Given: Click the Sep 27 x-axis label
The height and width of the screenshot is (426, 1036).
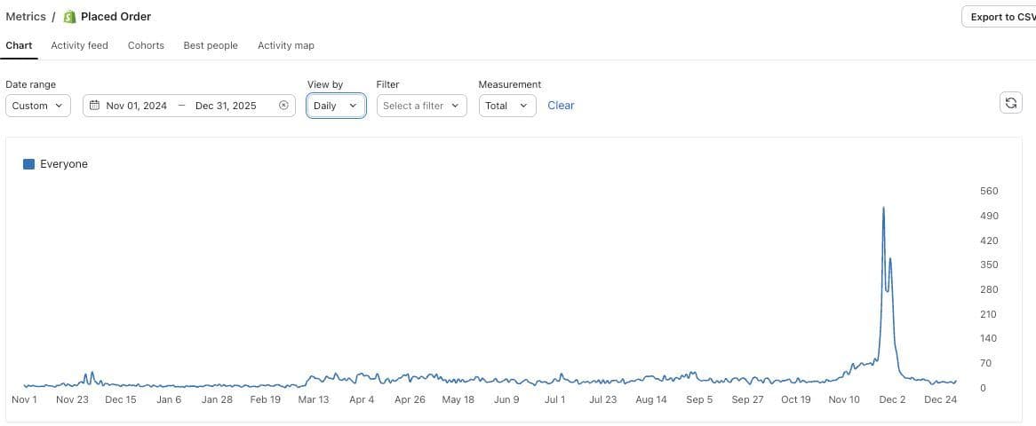Looking at the screenshot, I should tap(748, 399).
